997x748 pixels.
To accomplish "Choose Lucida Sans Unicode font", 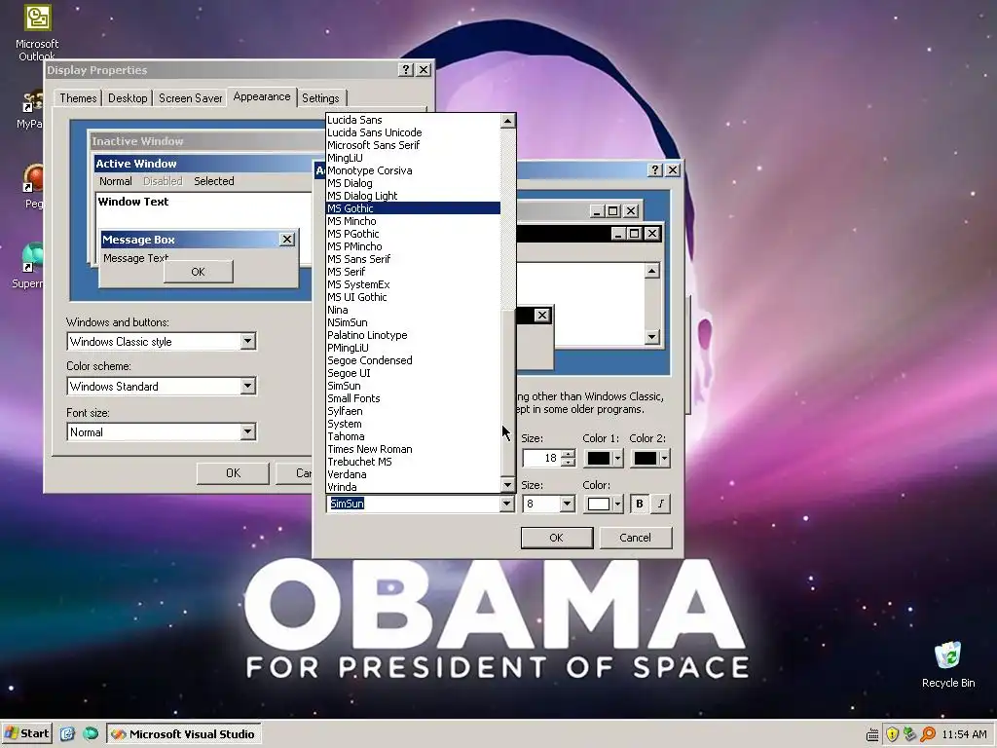I will point(413,132).
